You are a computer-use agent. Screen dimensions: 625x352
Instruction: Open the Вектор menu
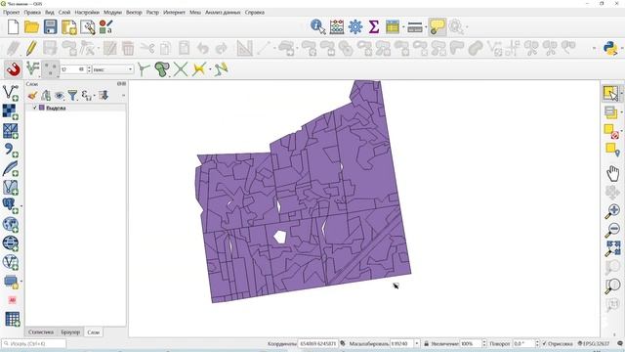[134, 13]
